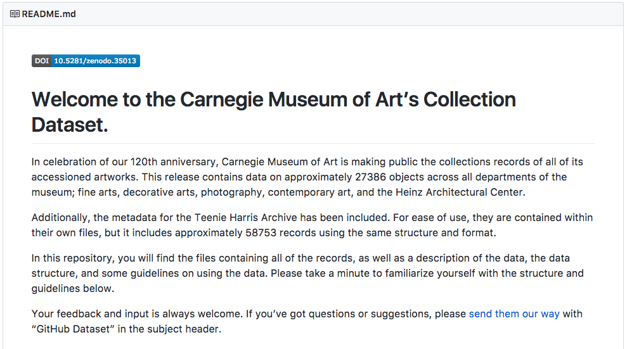Click the paragraph starting "In this repository"

(308, 273)
